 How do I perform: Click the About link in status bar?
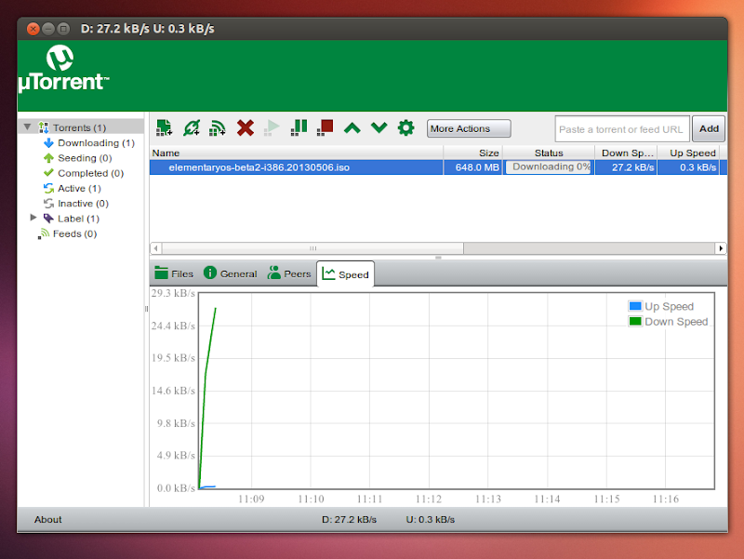48,520
